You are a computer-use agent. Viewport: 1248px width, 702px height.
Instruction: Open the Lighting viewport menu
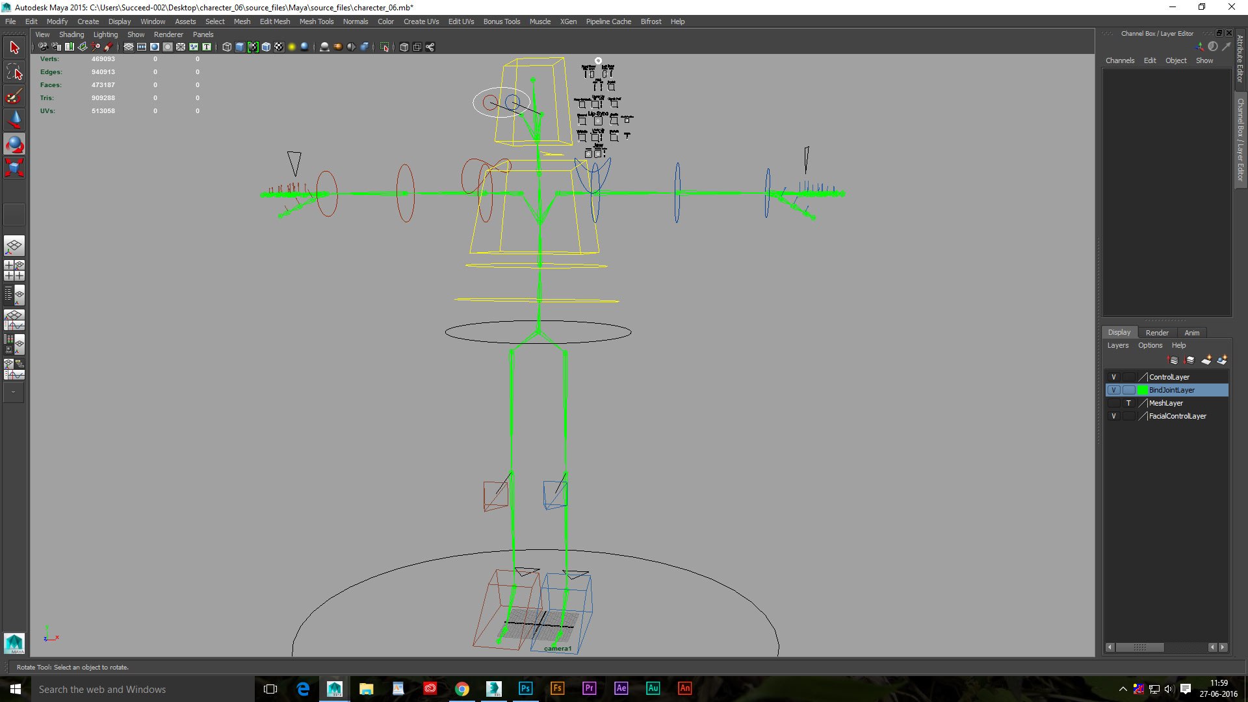tap(105, 34)
